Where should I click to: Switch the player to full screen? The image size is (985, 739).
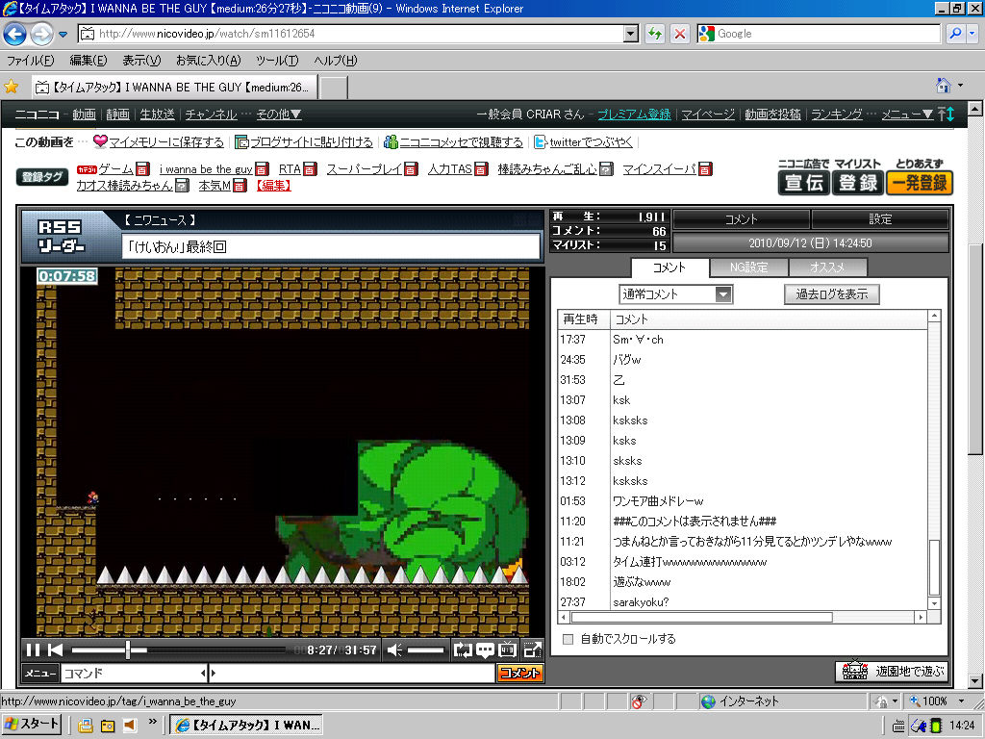pyautogui.click(x=532, y=650)
